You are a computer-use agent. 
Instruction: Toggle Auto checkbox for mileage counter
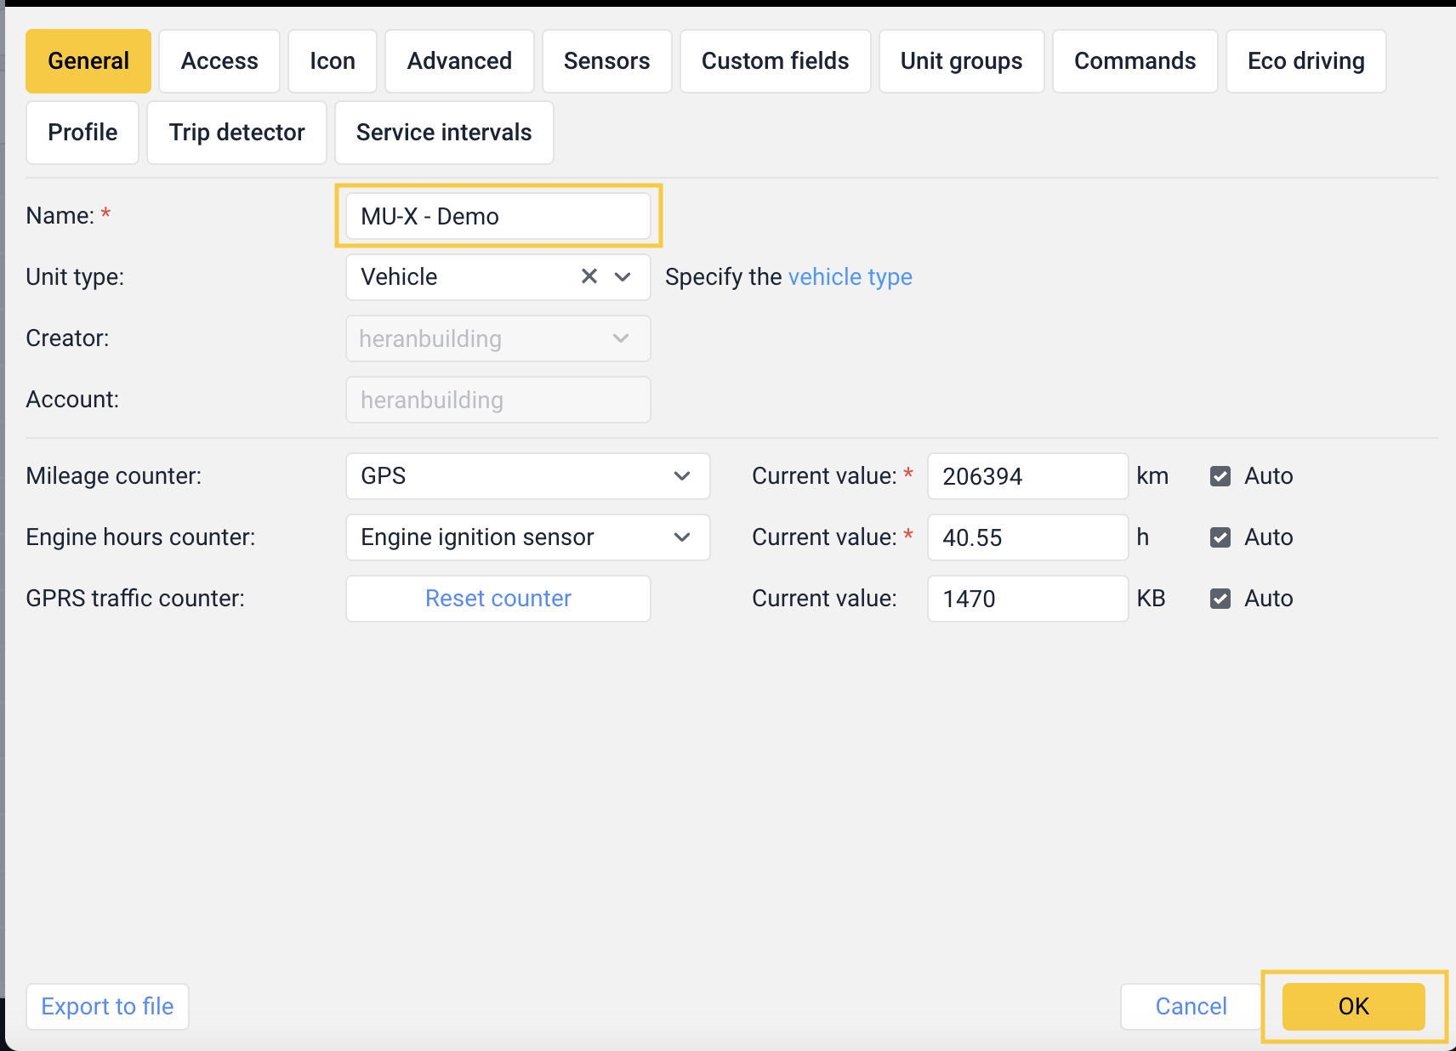click(1220, 476)
